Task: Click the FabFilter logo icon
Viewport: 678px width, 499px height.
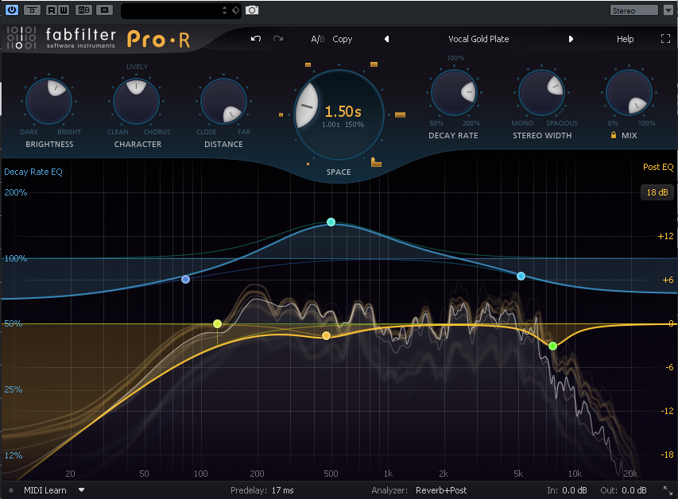Action: (x=21, y=37)
